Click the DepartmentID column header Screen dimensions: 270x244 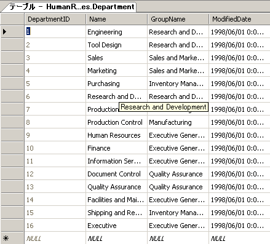click(55, 19)
